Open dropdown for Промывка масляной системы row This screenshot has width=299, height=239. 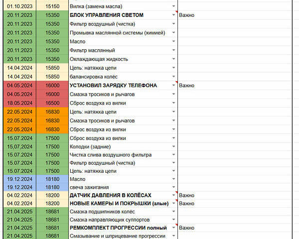click(174, 33)
